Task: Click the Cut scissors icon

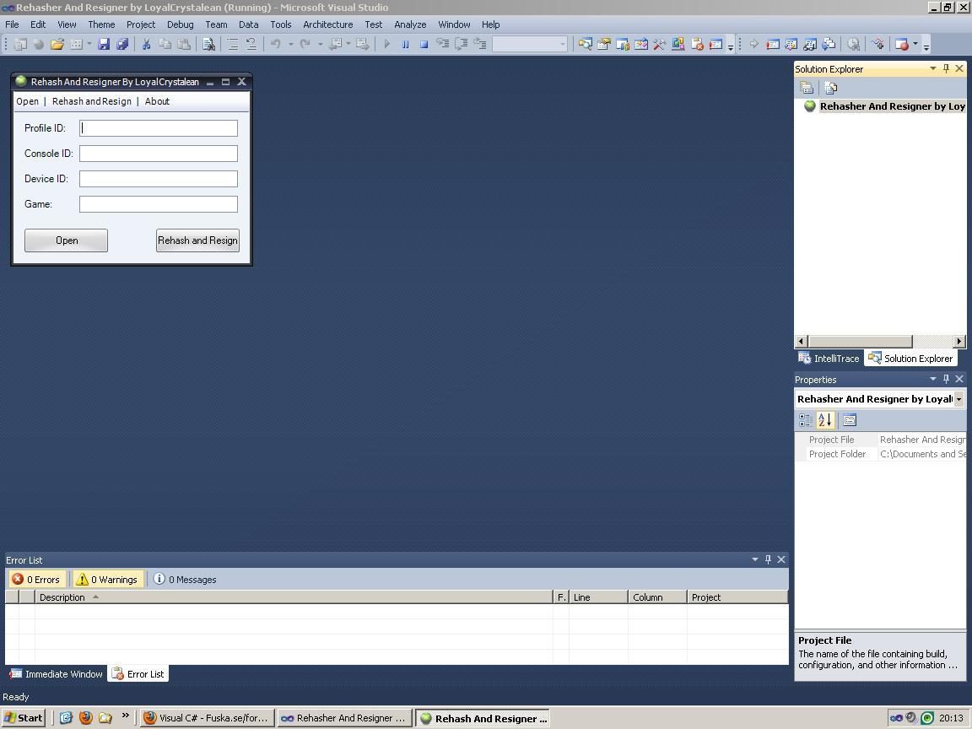Action: 146,44
